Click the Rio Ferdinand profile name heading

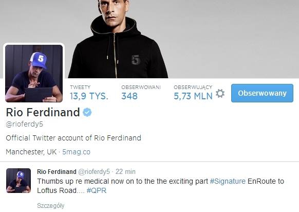pyautogui.click(x=43, y=112)
